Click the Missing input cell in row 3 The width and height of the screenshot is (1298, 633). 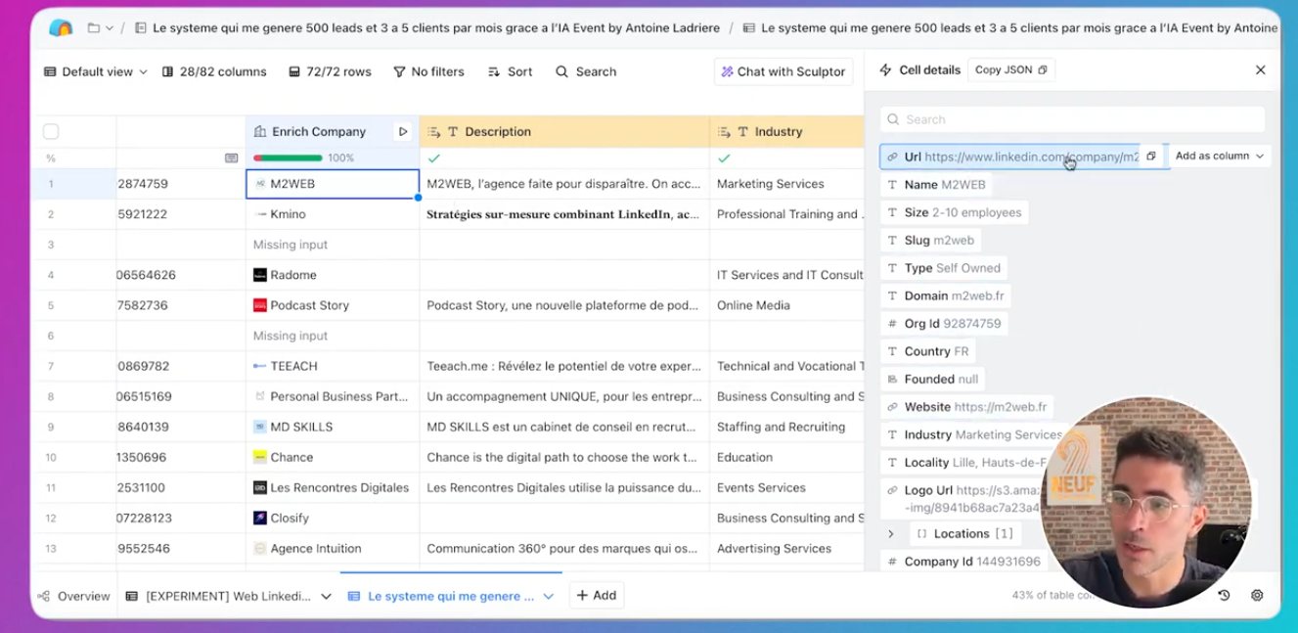tap(333, 245)
